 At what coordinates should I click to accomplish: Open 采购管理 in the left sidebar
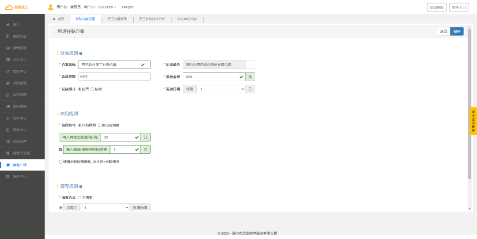[x=19, y=83]
